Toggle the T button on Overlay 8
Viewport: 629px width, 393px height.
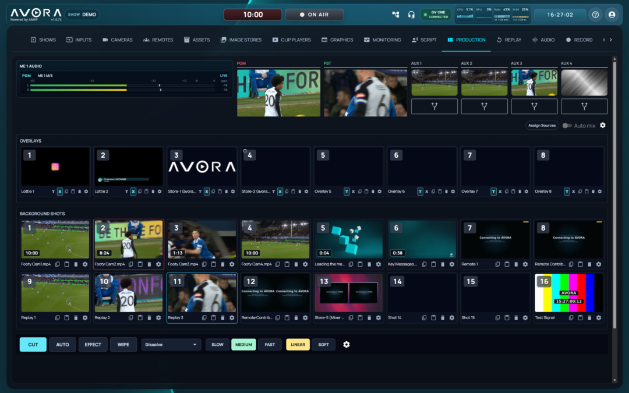pos(567,192)
